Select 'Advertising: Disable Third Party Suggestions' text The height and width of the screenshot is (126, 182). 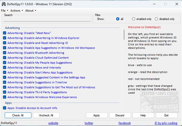pos(37,92)
